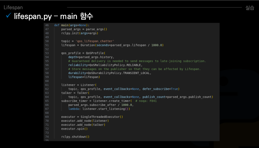Click 'defer_subscribe=True' on line 62
The image size is (259, 148).
pos(160,89)
